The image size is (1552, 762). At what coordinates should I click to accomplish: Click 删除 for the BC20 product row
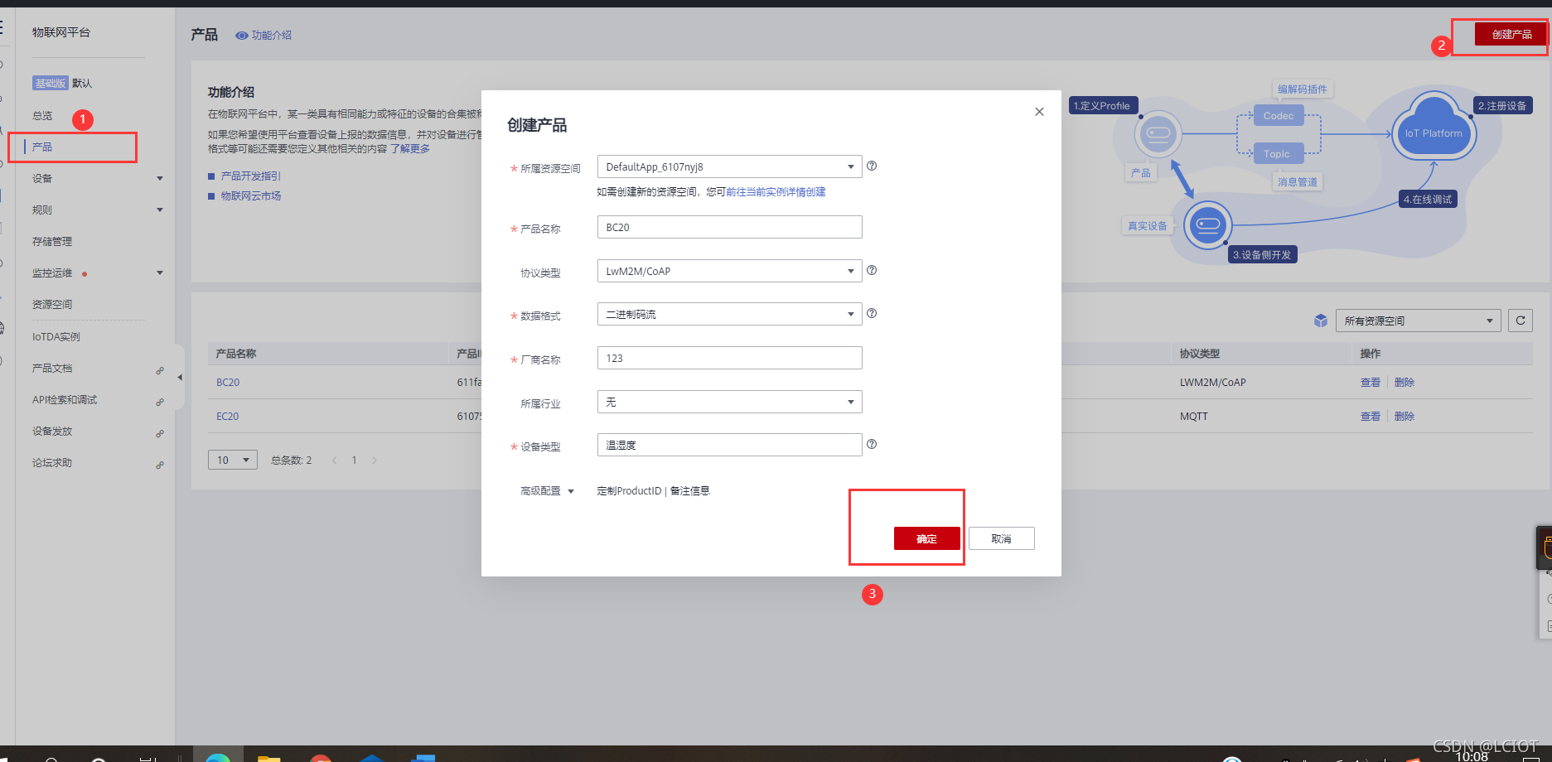coord(1404,383)
